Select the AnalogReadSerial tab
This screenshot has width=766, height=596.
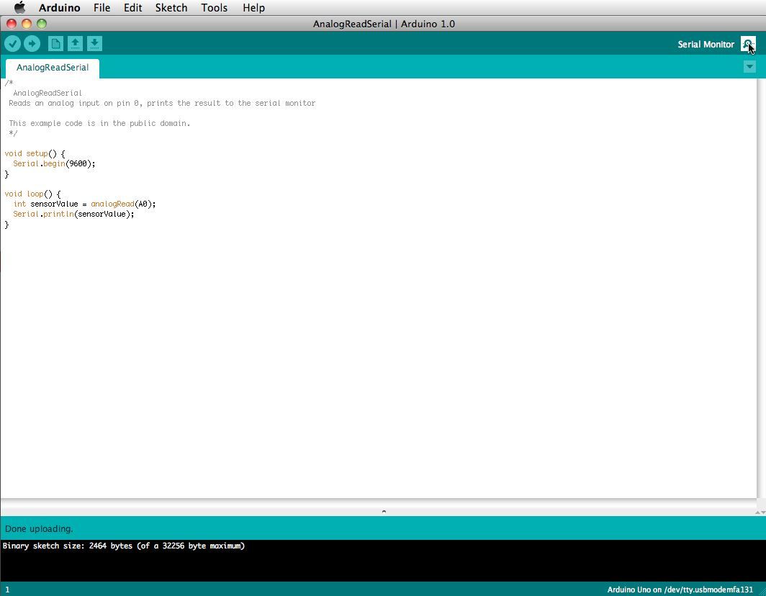(x=53, y=67)
